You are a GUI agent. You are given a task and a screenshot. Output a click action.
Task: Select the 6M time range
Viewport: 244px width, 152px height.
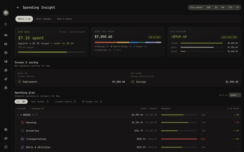tap(223, 7)
